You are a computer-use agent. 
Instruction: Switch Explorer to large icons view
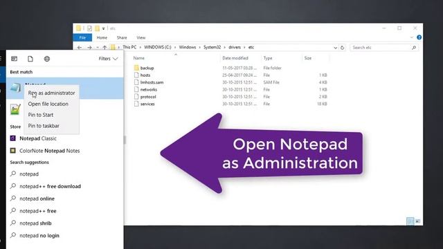pos(418,221)
